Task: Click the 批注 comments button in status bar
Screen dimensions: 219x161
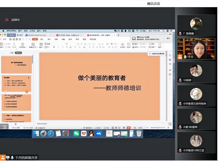Action: [106, 128]
